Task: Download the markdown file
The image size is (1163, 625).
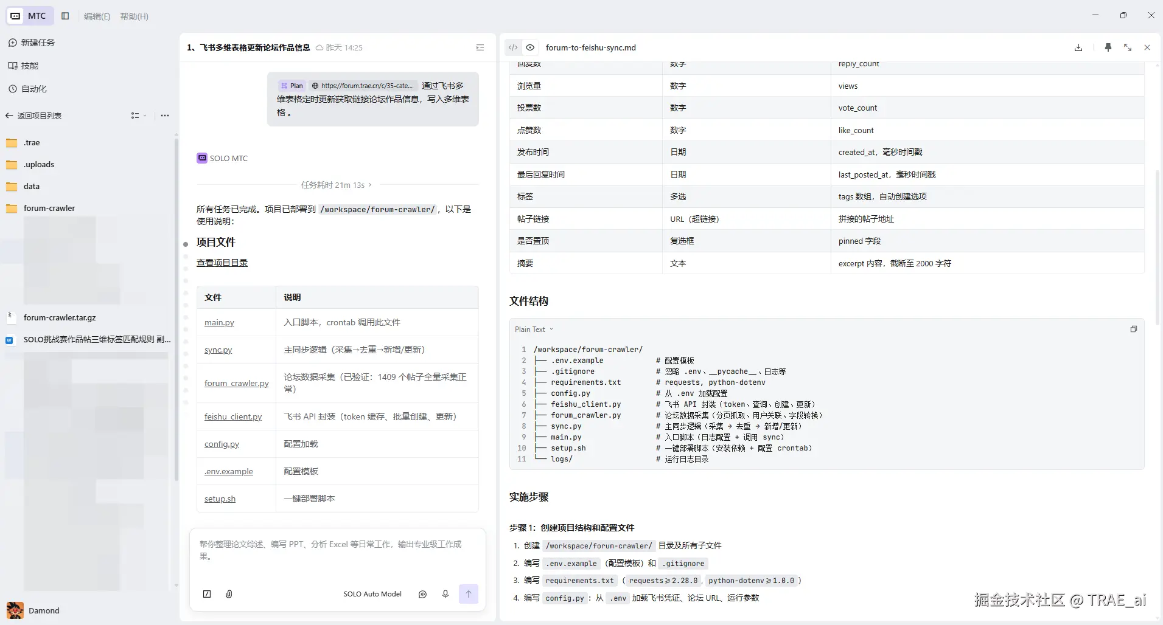Action: click(x=1078, y=47)
